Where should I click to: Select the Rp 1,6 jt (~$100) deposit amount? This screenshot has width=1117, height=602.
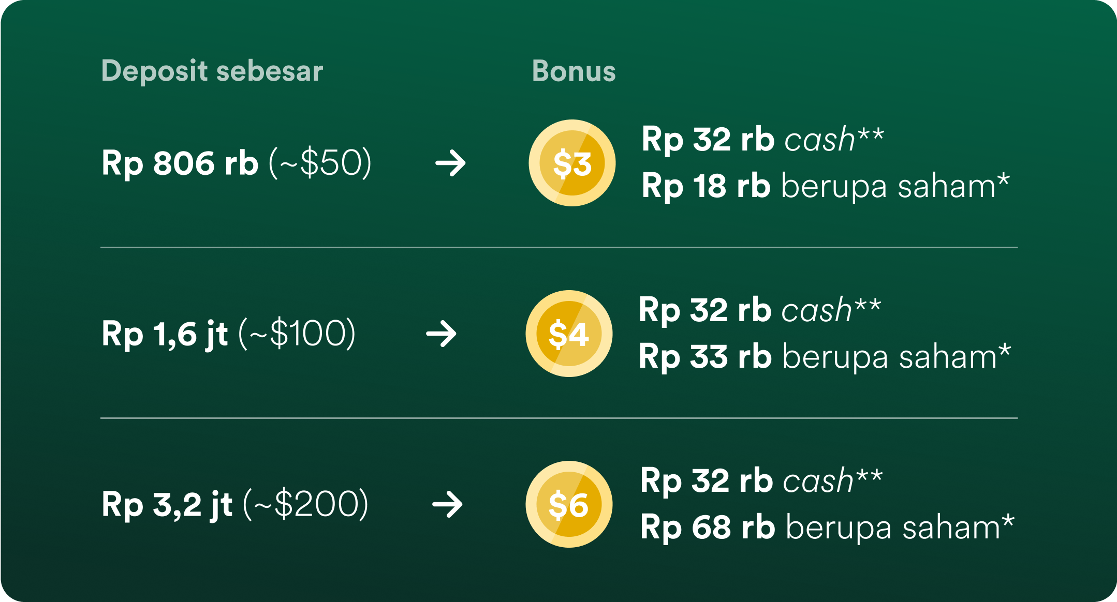point(229,334)
